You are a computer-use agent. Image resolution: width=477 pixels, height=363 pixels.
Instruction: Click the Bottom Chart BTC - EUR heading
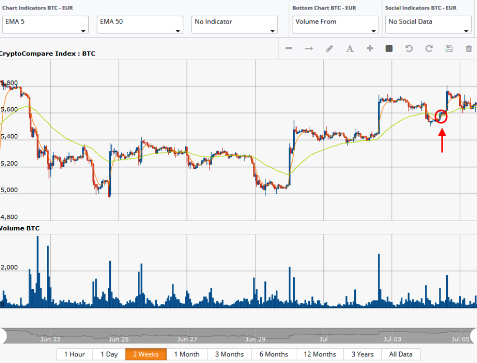point(324,8)
